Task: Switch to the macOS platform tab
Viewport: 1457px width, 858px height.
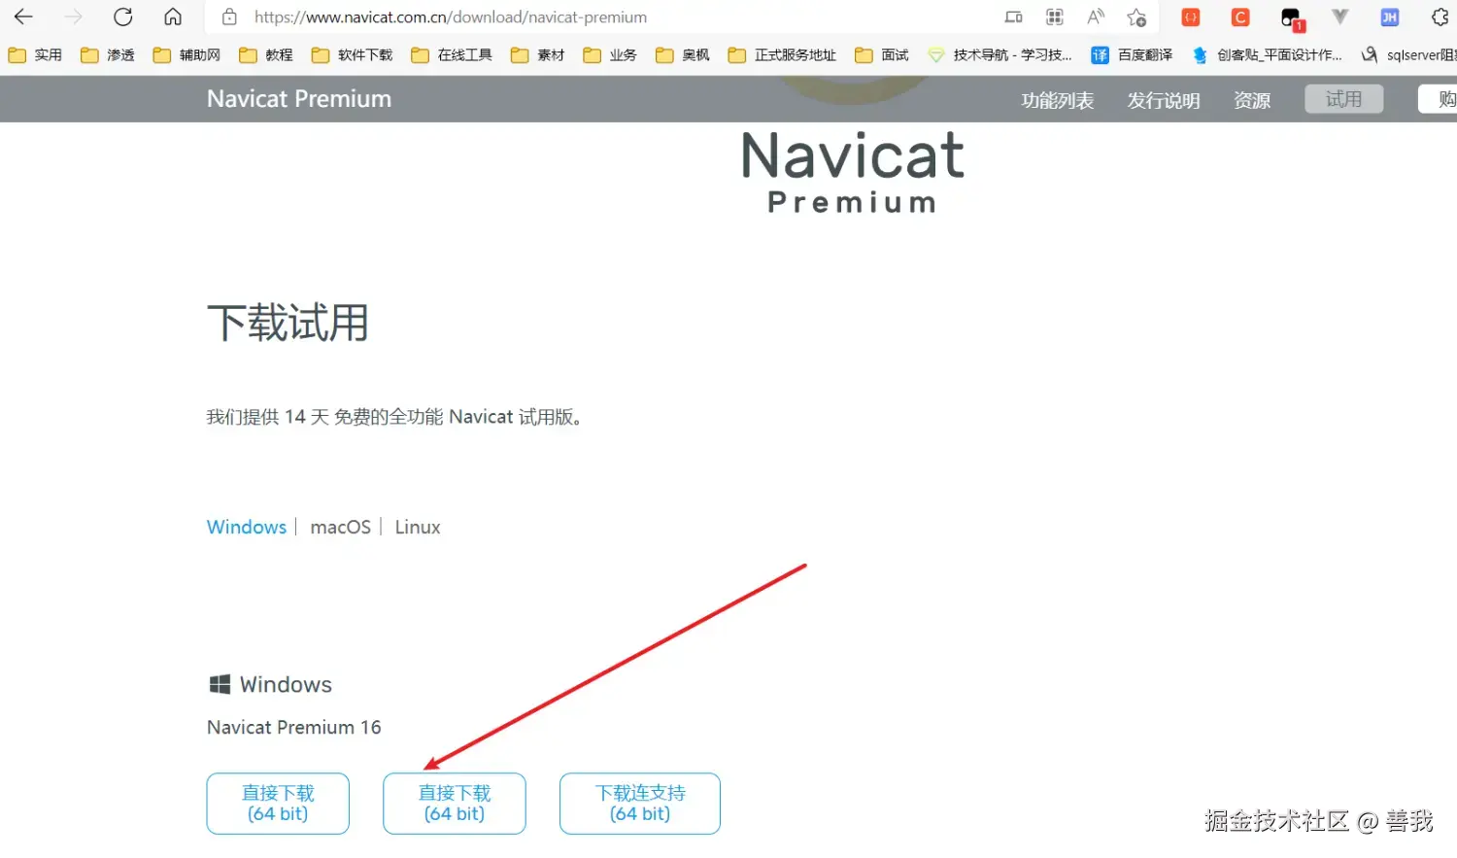Action: click(x=341, y=527)
